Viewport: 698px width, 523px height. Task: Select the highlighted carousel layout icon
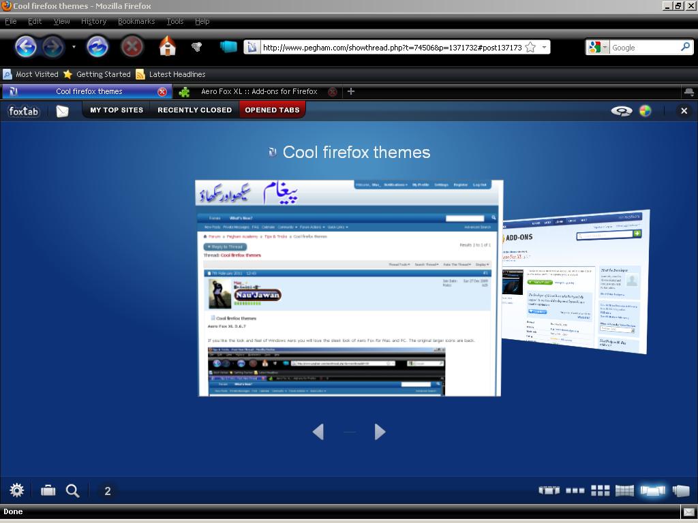[652, 490]
